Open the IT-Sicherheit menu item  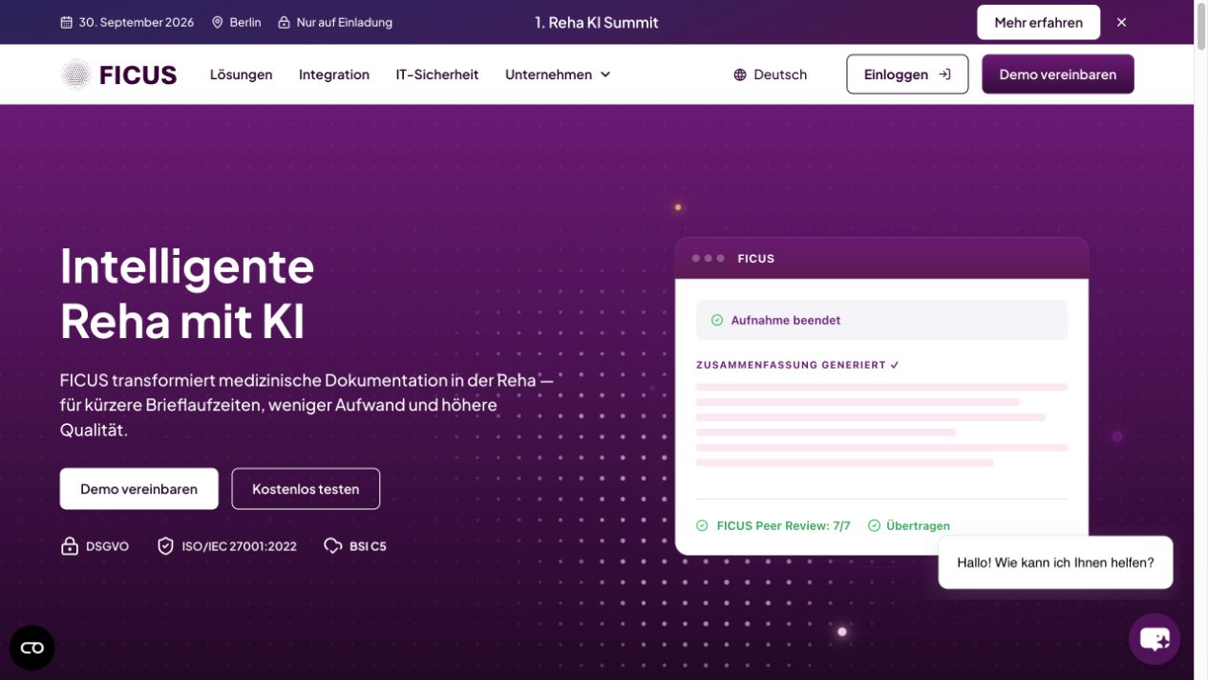437,74
